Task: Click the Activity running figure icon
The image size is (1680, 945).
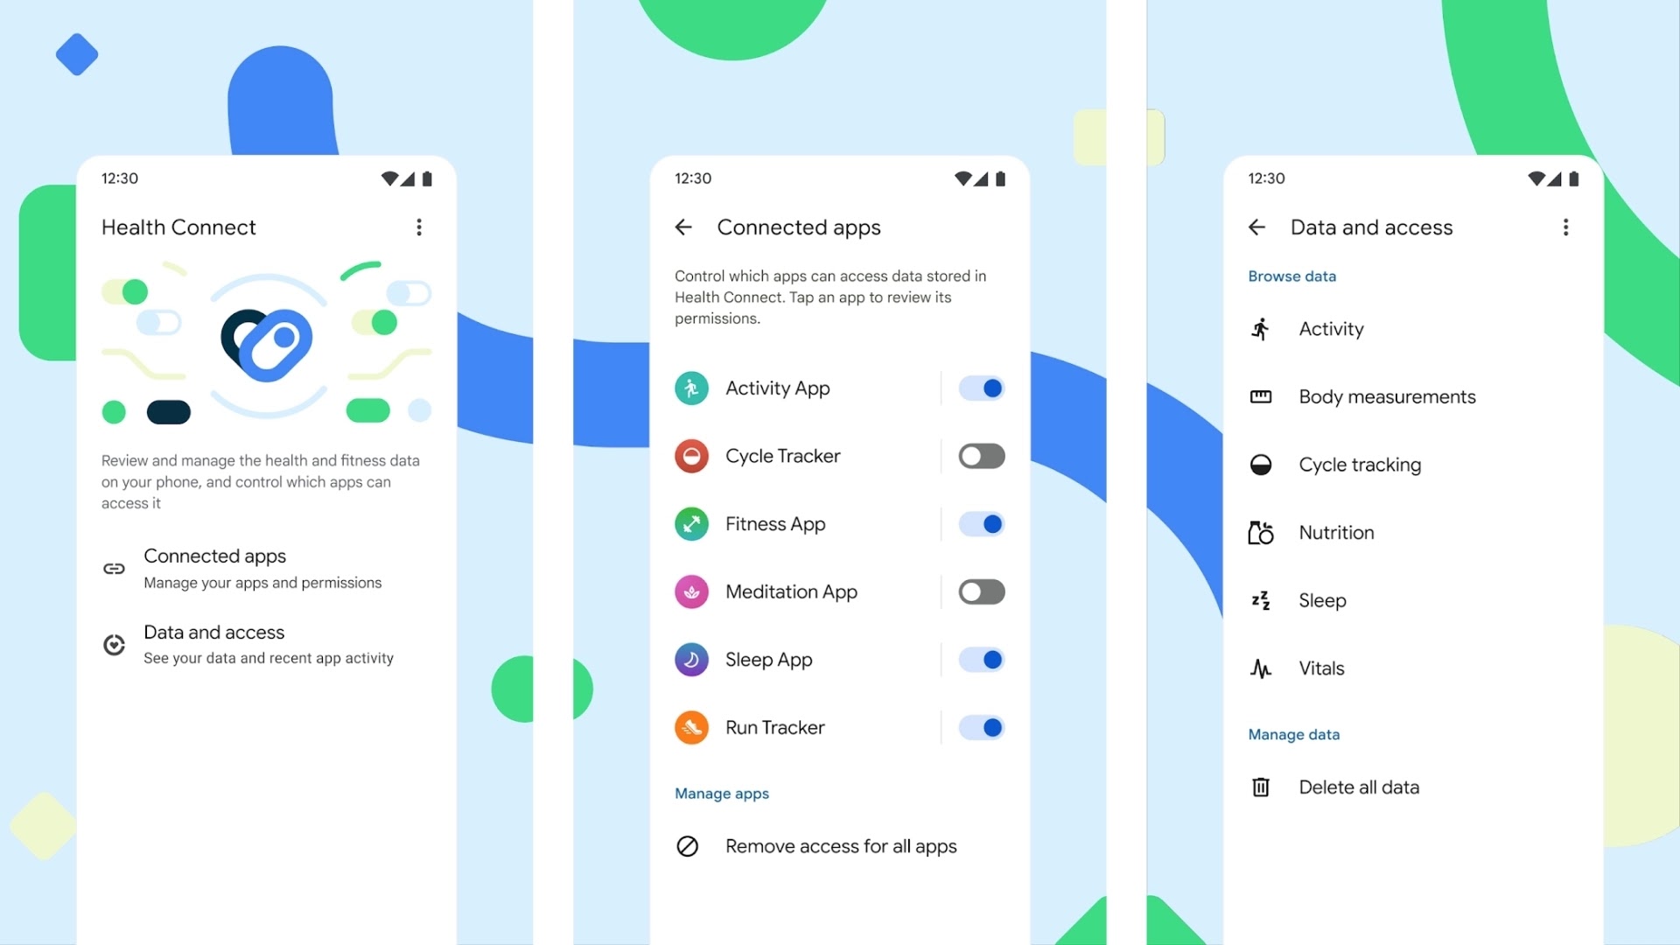Action: coord(1261,328)
